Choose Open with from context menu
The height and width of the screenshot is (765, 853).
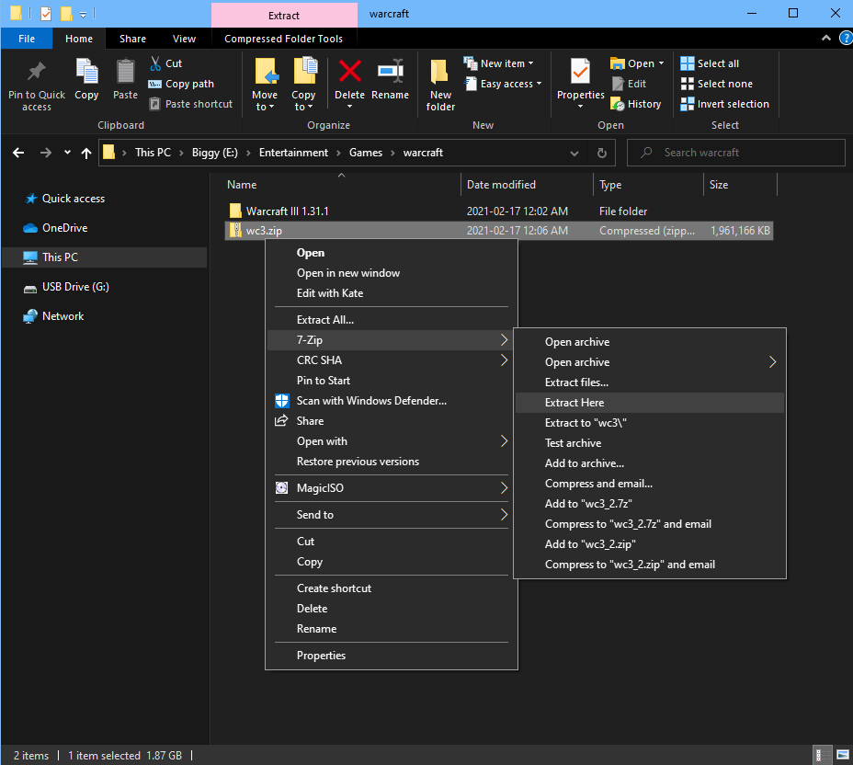392,441
